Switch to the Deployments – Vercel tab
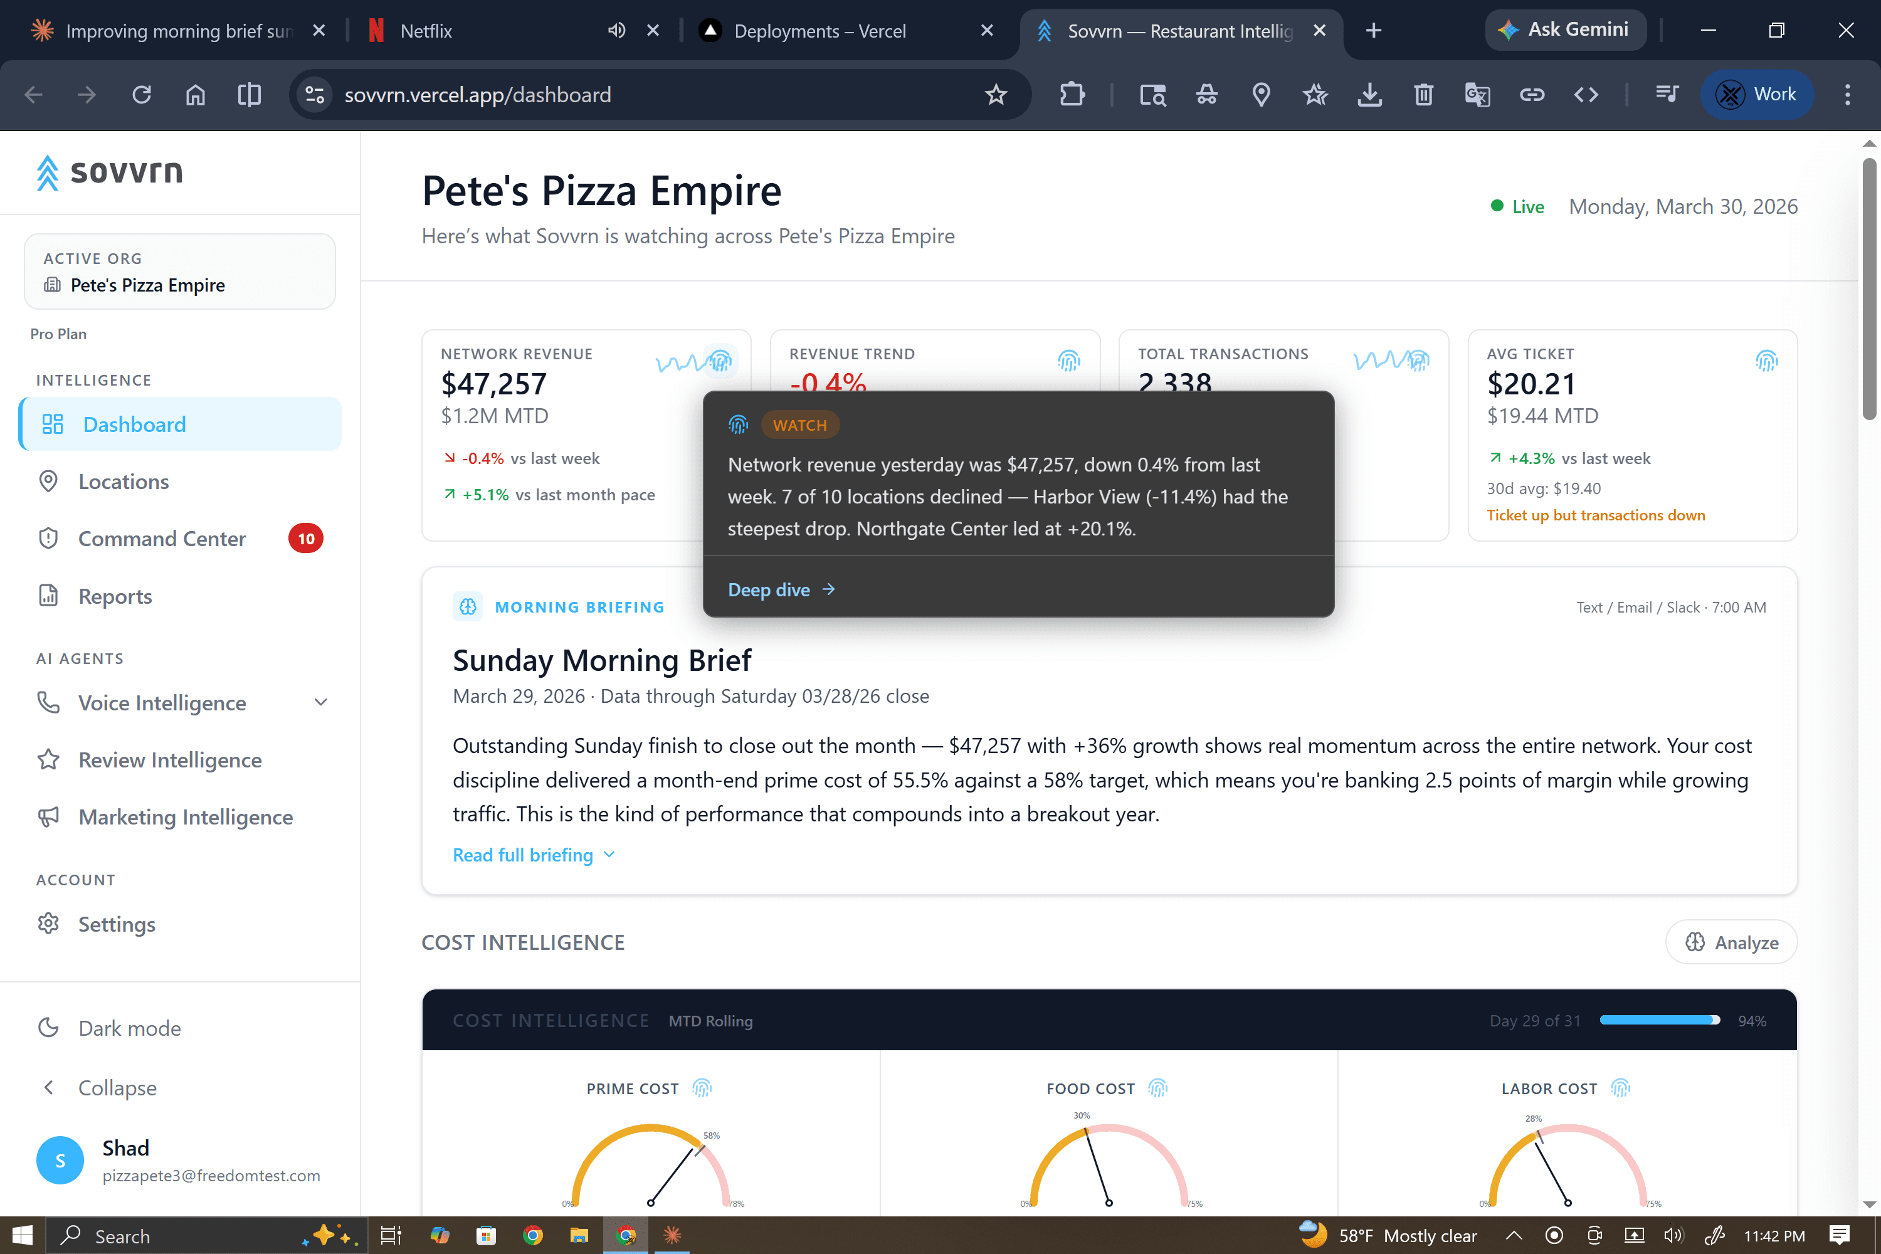Viewport: 1881px width, 1254px height. click(x=819, y=30)
